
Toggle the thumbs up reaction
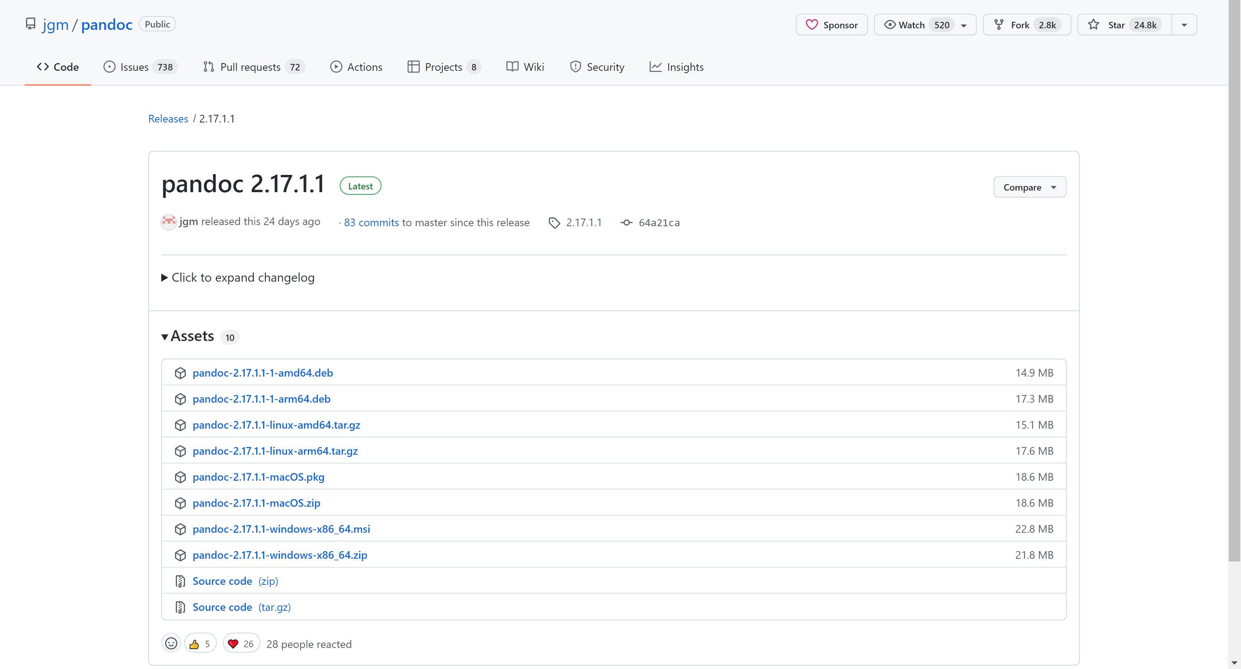[x=200, y=643]
